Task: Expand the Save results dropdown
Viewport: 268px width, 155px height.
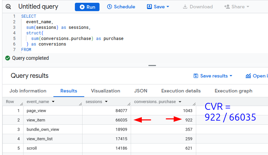Action: [x=213, y=76]
